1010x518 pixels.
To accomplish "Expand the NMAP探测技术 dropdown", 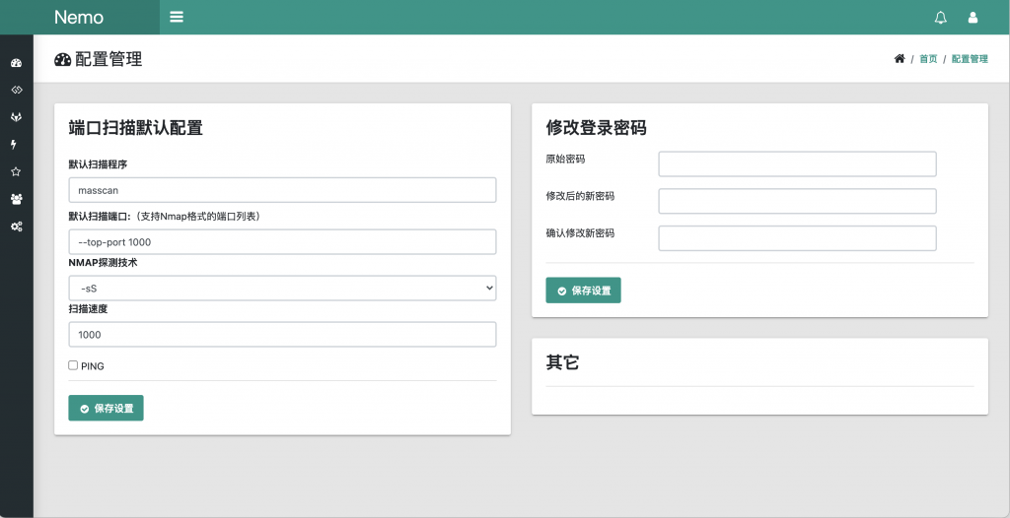I will pyautogui.click(x=282, y=289).
